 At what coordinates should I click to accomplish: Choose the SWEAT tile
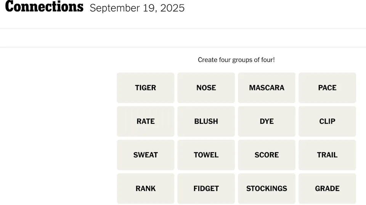[145, 155]
